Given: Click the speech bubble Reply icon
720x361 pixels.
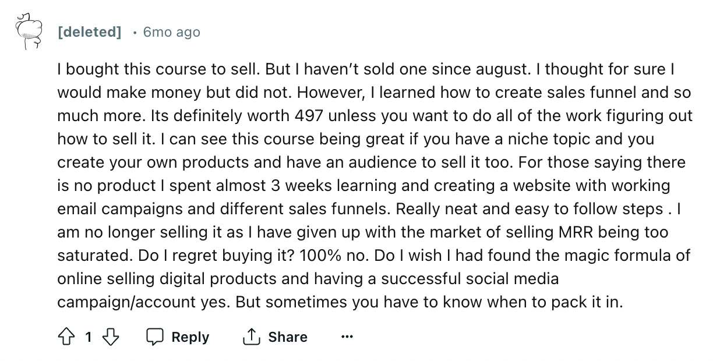Looking at the screenshot, I should click(154, 337).
